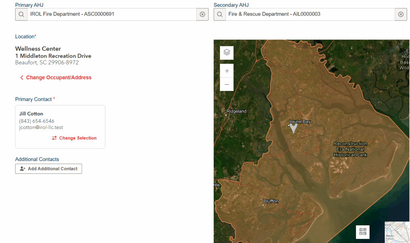Click Change Occupant/Address link

click(x=56, y=77)
